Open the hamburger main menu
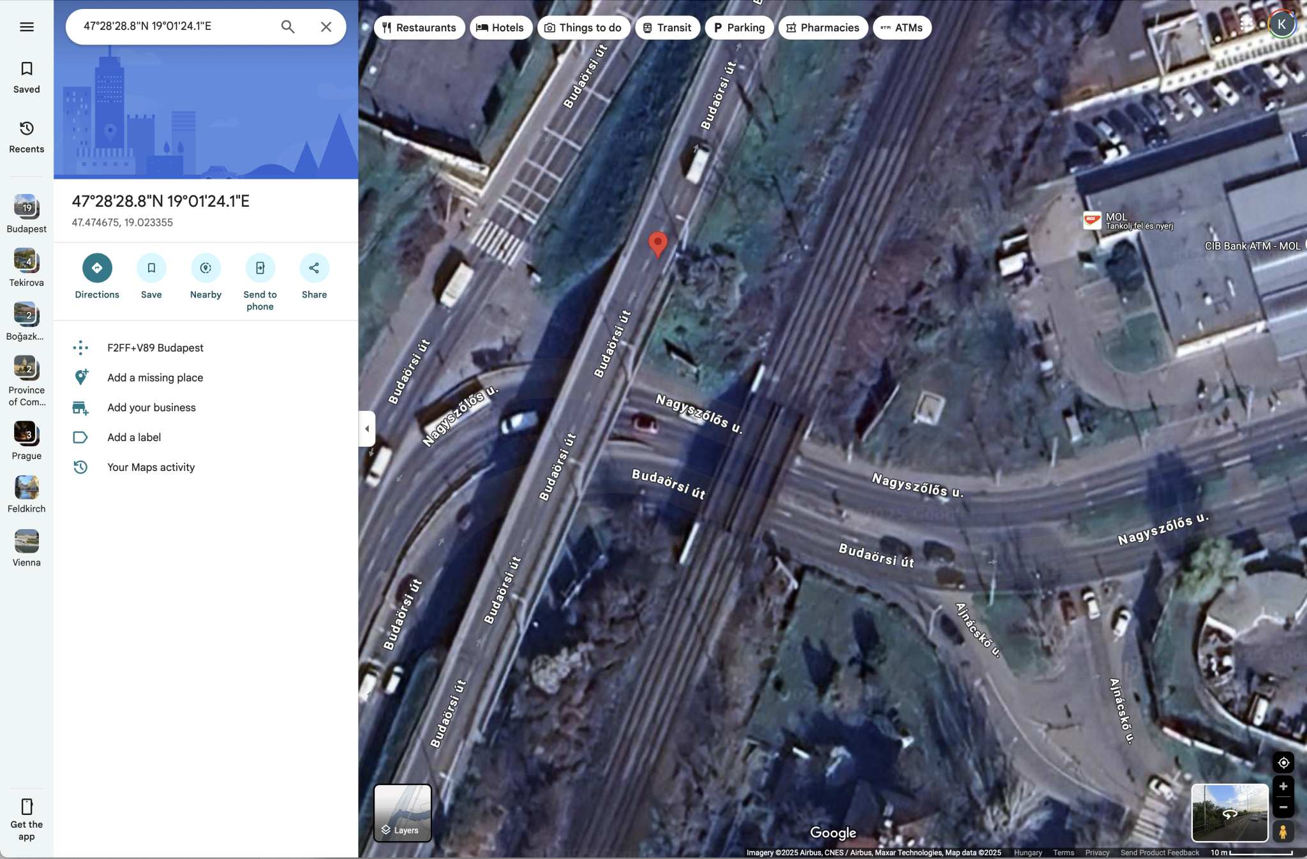This screenshot has width=1307, height=859. click(27, 27)
